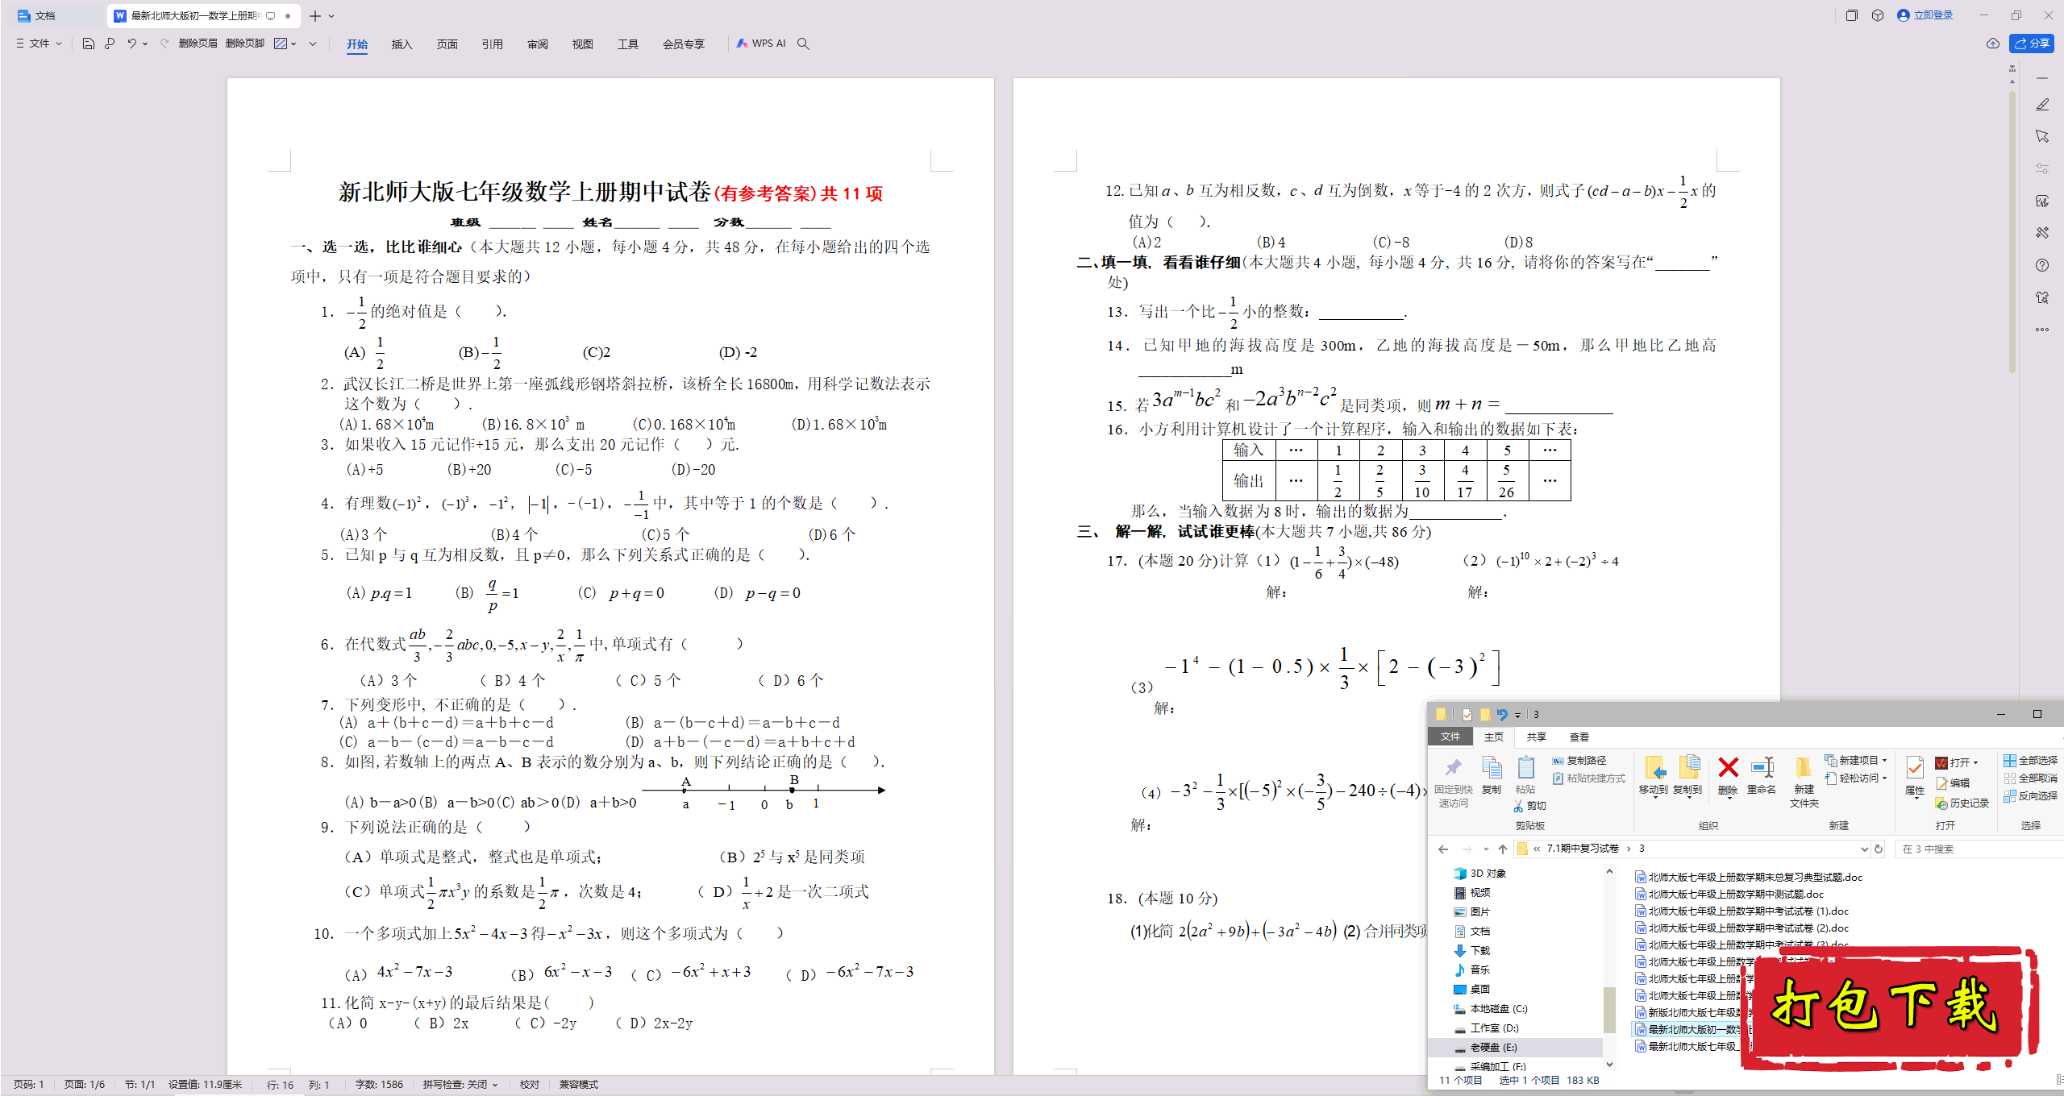Switch to the 页面 ribbon tab

pos(447,44)
